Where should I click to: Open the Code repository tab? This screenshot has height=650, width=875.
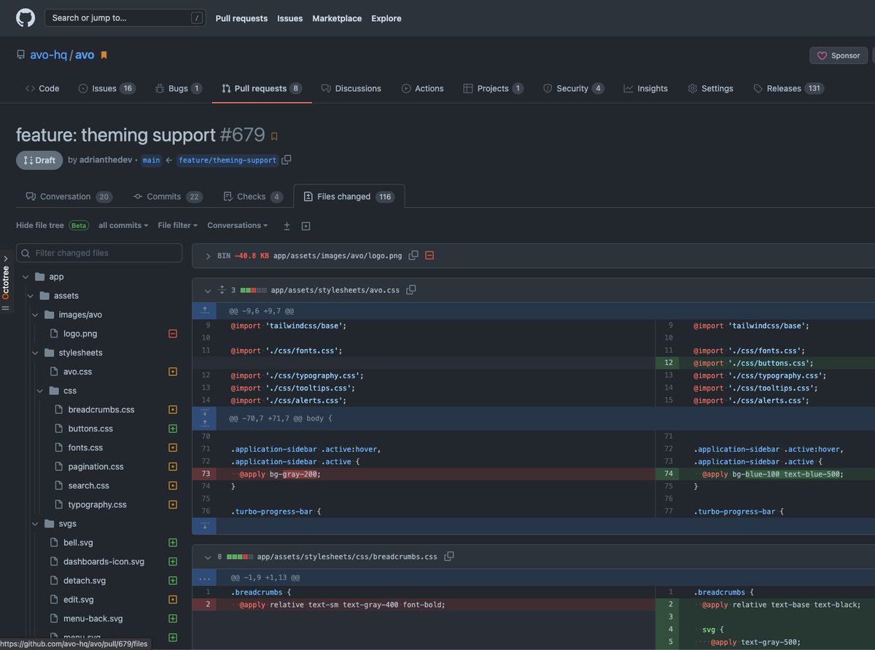pyautogui.click(x=42, y=88)
